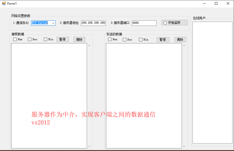The width and height of the screenshot is (234, 151).
Task: Click 清除 button in 发送的数据
Action: pos(180,39)
